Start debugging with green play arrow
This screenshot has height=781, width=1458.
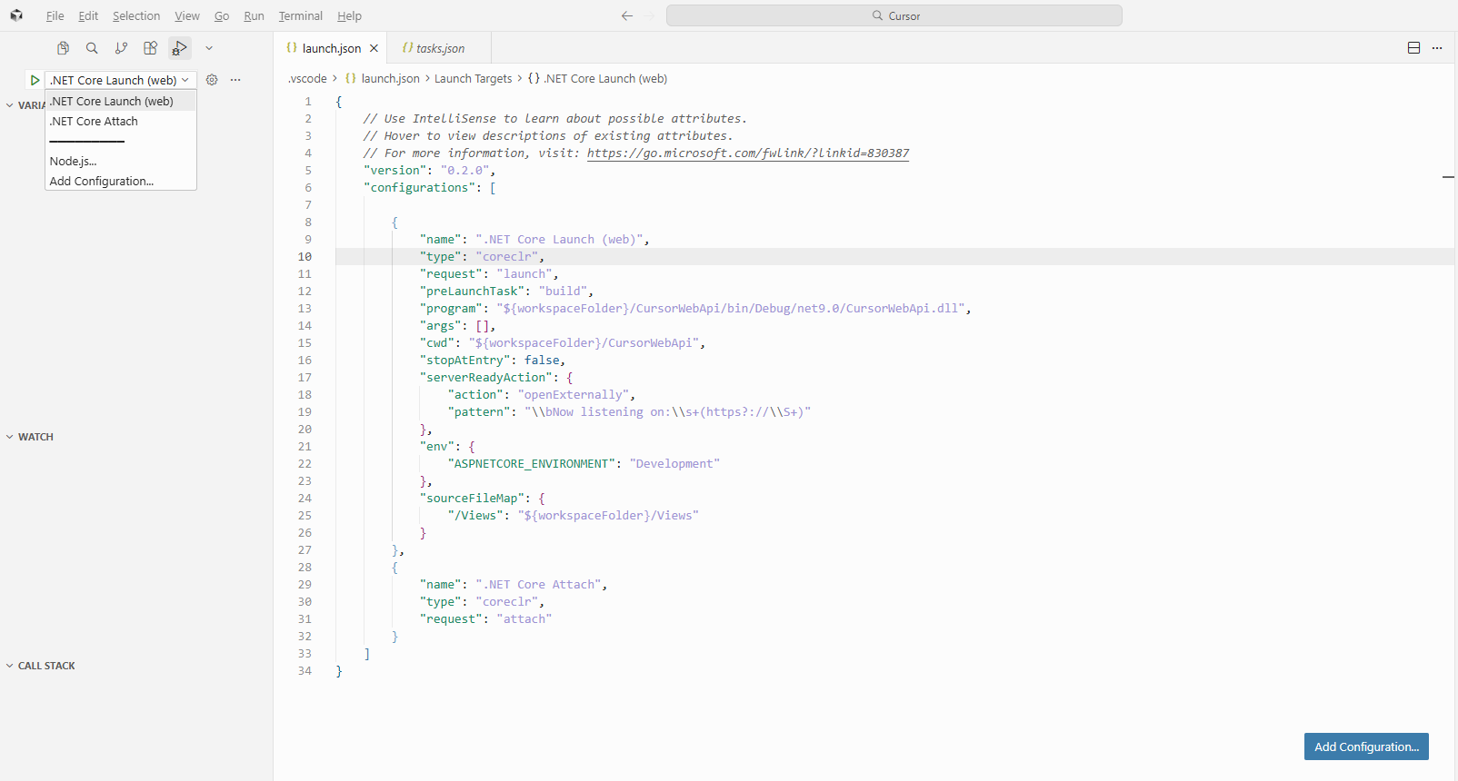pyautogui.click(x=35, y=80)
